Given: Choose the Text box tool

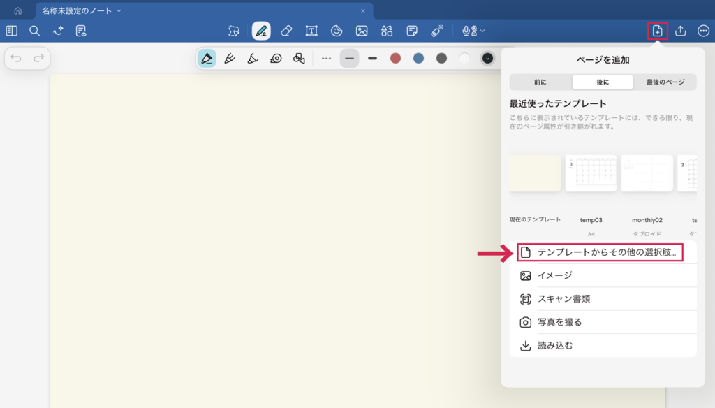Looking at the screenshot, I should coord(311,31).
